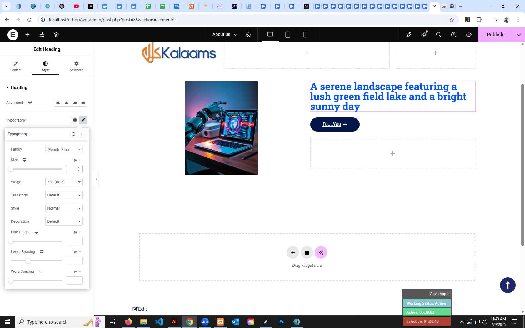Switch to tablet preview mode
This screenshot has width=525, height=328.
coord(288,35)
